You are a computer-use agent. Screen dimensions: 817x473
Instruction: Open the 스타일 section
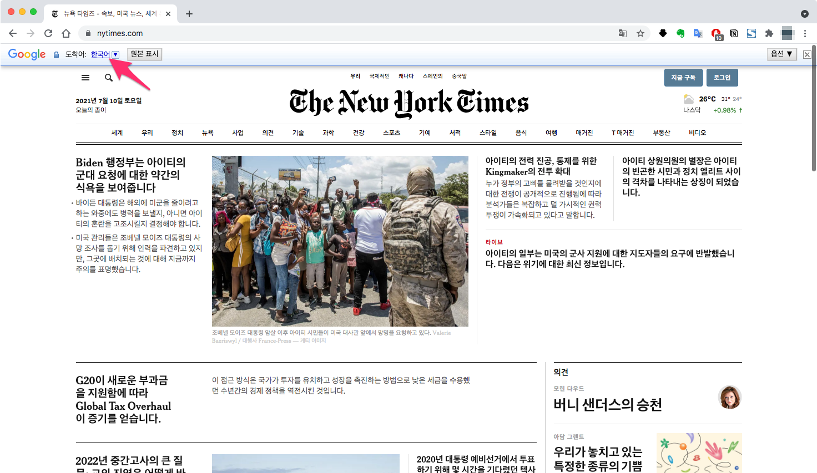click(x=488, y=133)
